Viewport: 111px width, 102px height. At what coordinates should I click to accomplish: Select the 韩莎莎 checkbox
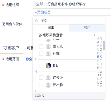click(x=41, y=77)
